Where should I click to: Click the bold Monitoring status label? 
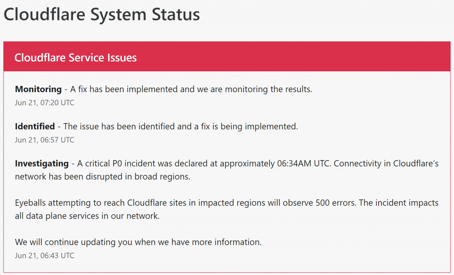click(38, 89)
